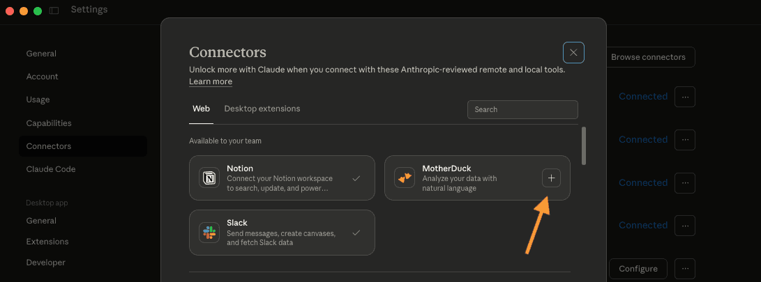Open General settings at top of sidebar
This screenshot has height=282, width=761.
[41, 54]
